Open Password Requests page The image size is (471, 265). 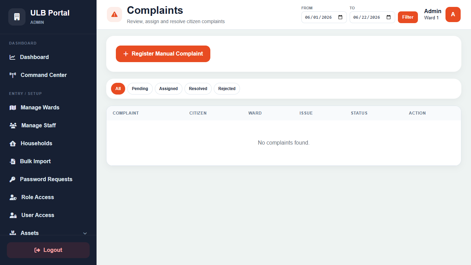point(48,179)
